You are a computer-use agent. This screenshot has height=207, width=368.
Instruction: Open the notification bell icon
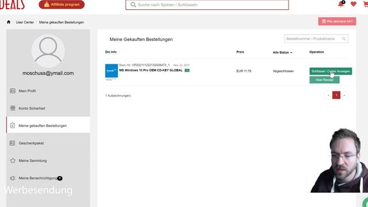click(x=341, y=4)
